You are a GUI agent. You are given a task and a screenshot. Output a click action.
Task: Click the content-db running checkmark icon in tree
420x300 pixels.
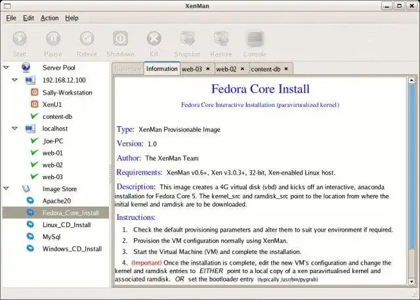(x=34, y=116)
